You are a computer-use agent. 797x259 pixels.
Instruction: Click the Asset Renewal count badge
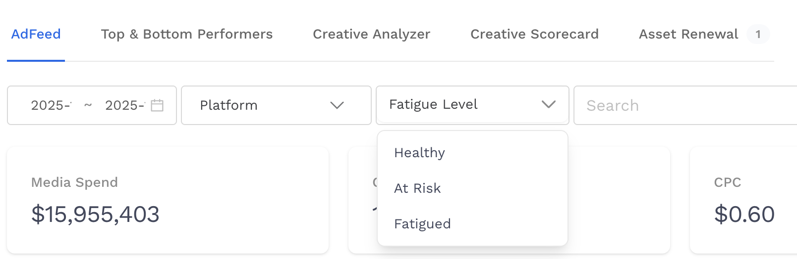pos(758,34)
